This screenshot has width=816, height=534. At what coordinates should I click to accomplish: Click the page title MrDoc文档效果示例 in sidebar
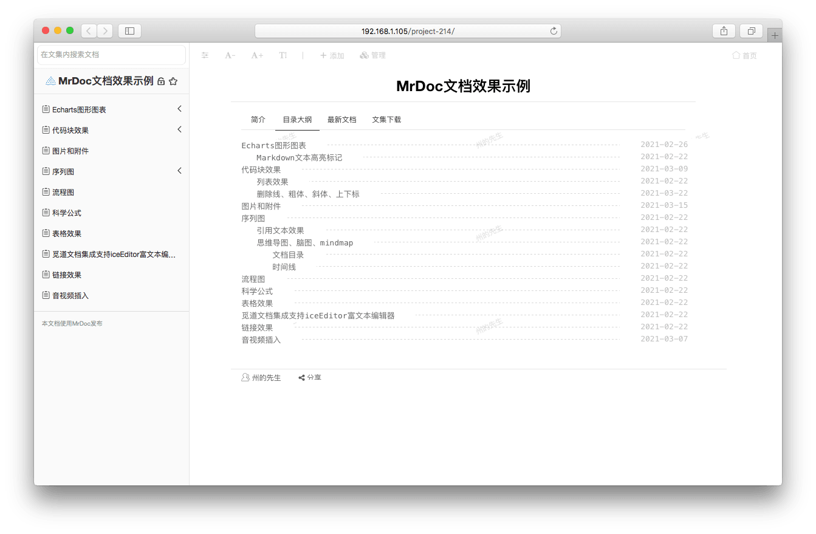click(106, 81)
